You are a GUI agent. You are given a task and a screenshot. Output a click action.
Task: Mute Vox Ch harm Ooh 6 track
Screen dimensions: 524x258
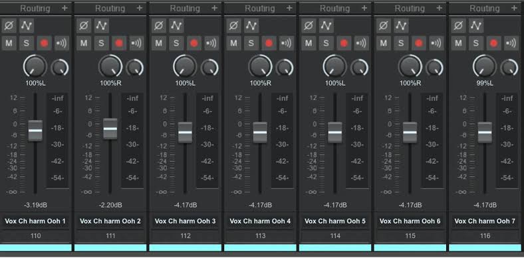tap(383, 43)
